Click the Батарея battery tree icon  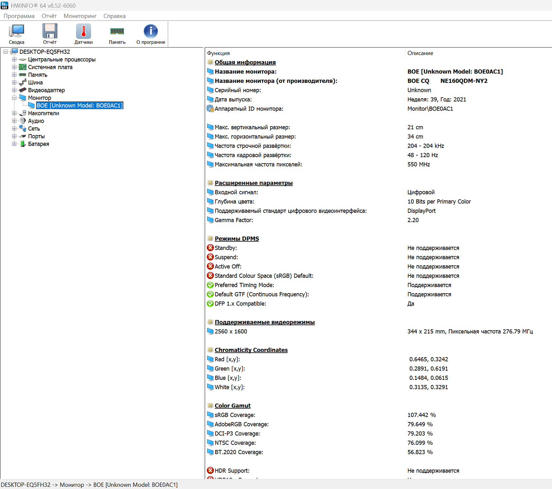(x=23, y=144)
